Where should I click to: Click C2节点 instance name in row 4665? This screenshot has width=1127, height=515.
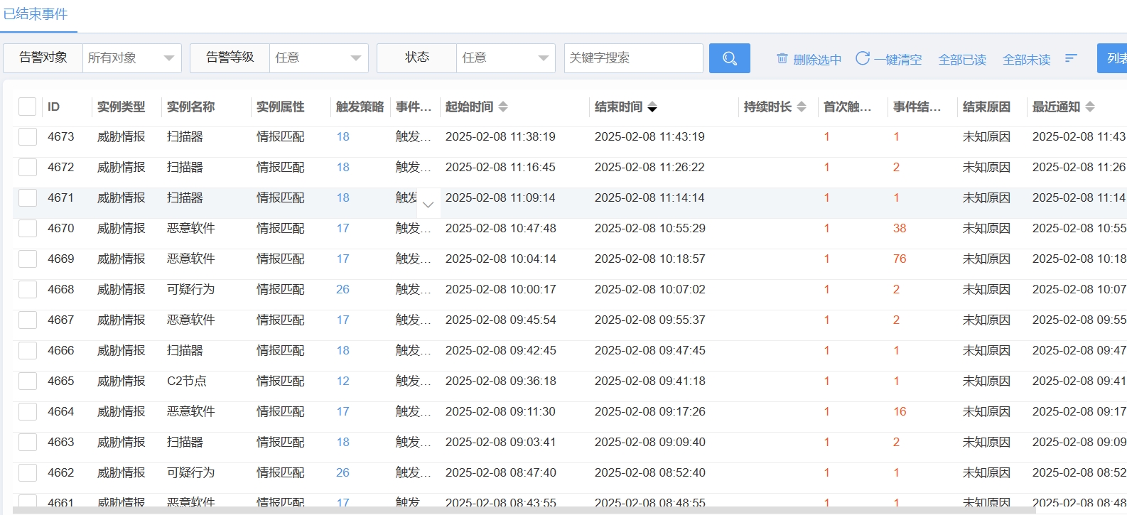[x=187, y=381]
